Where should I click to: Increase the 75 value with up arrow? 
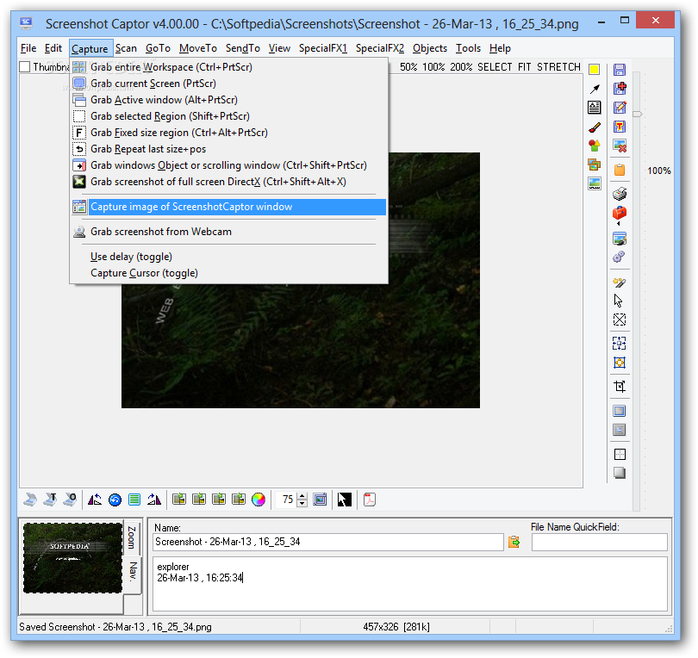[x=302, y=496]
